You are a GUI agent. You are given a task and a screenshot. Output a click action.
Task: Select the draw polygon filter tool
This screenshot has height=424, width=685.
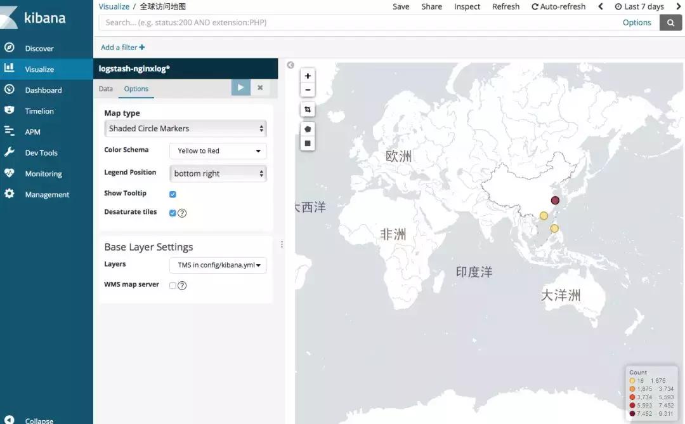(308, 128)
